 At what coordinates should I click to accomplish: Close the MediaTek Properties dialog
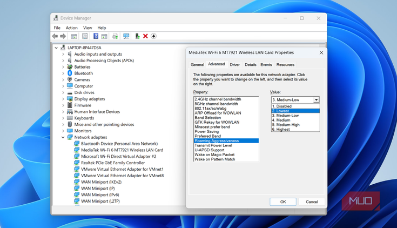point(321,53)
